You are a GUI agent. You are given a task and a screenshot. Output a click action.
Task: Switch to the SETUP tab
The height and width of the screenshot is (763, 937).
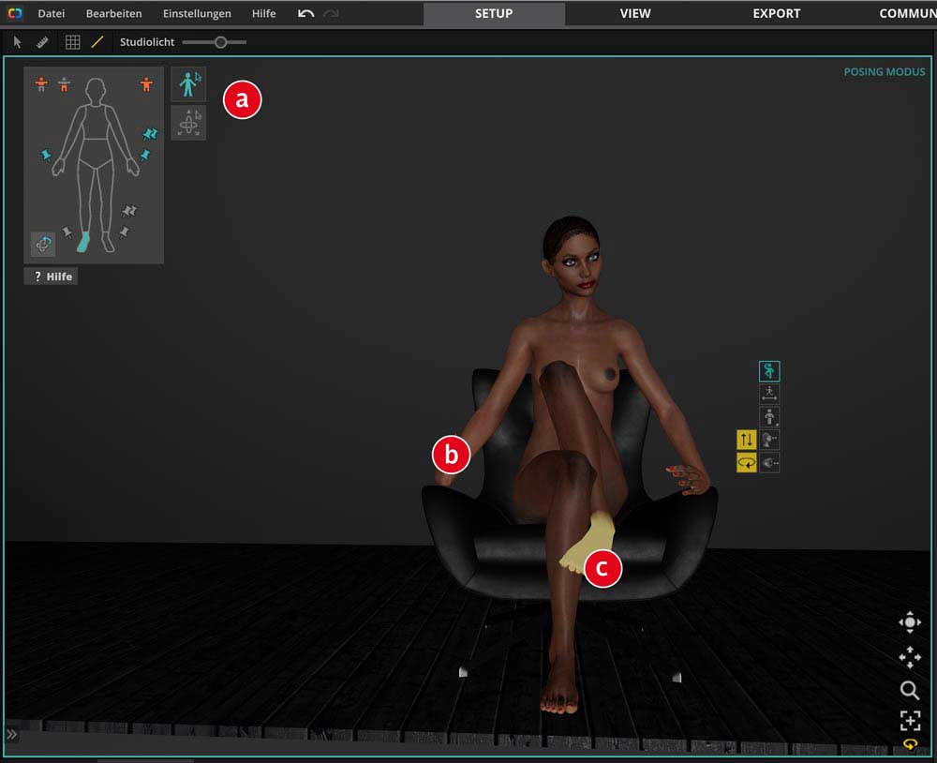coord(494,13)
